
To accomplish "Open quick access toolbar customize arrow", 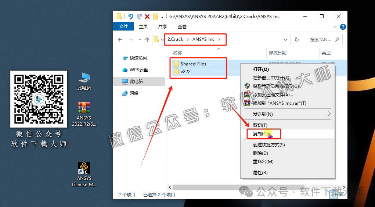I will pyautogui.click(x=162, y=17).
